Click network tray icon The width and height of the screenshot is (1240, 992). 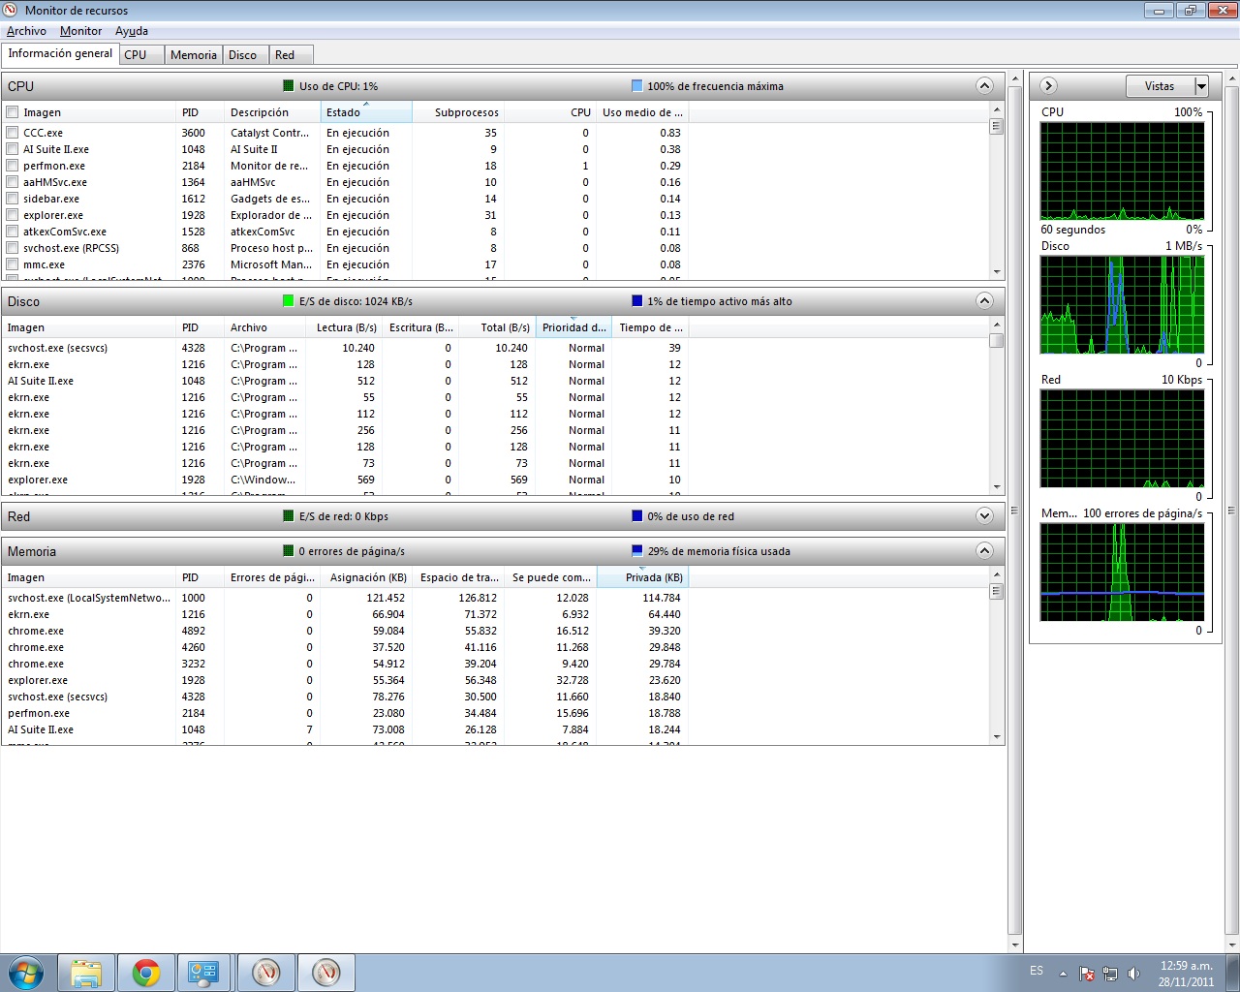[1109, 974]
